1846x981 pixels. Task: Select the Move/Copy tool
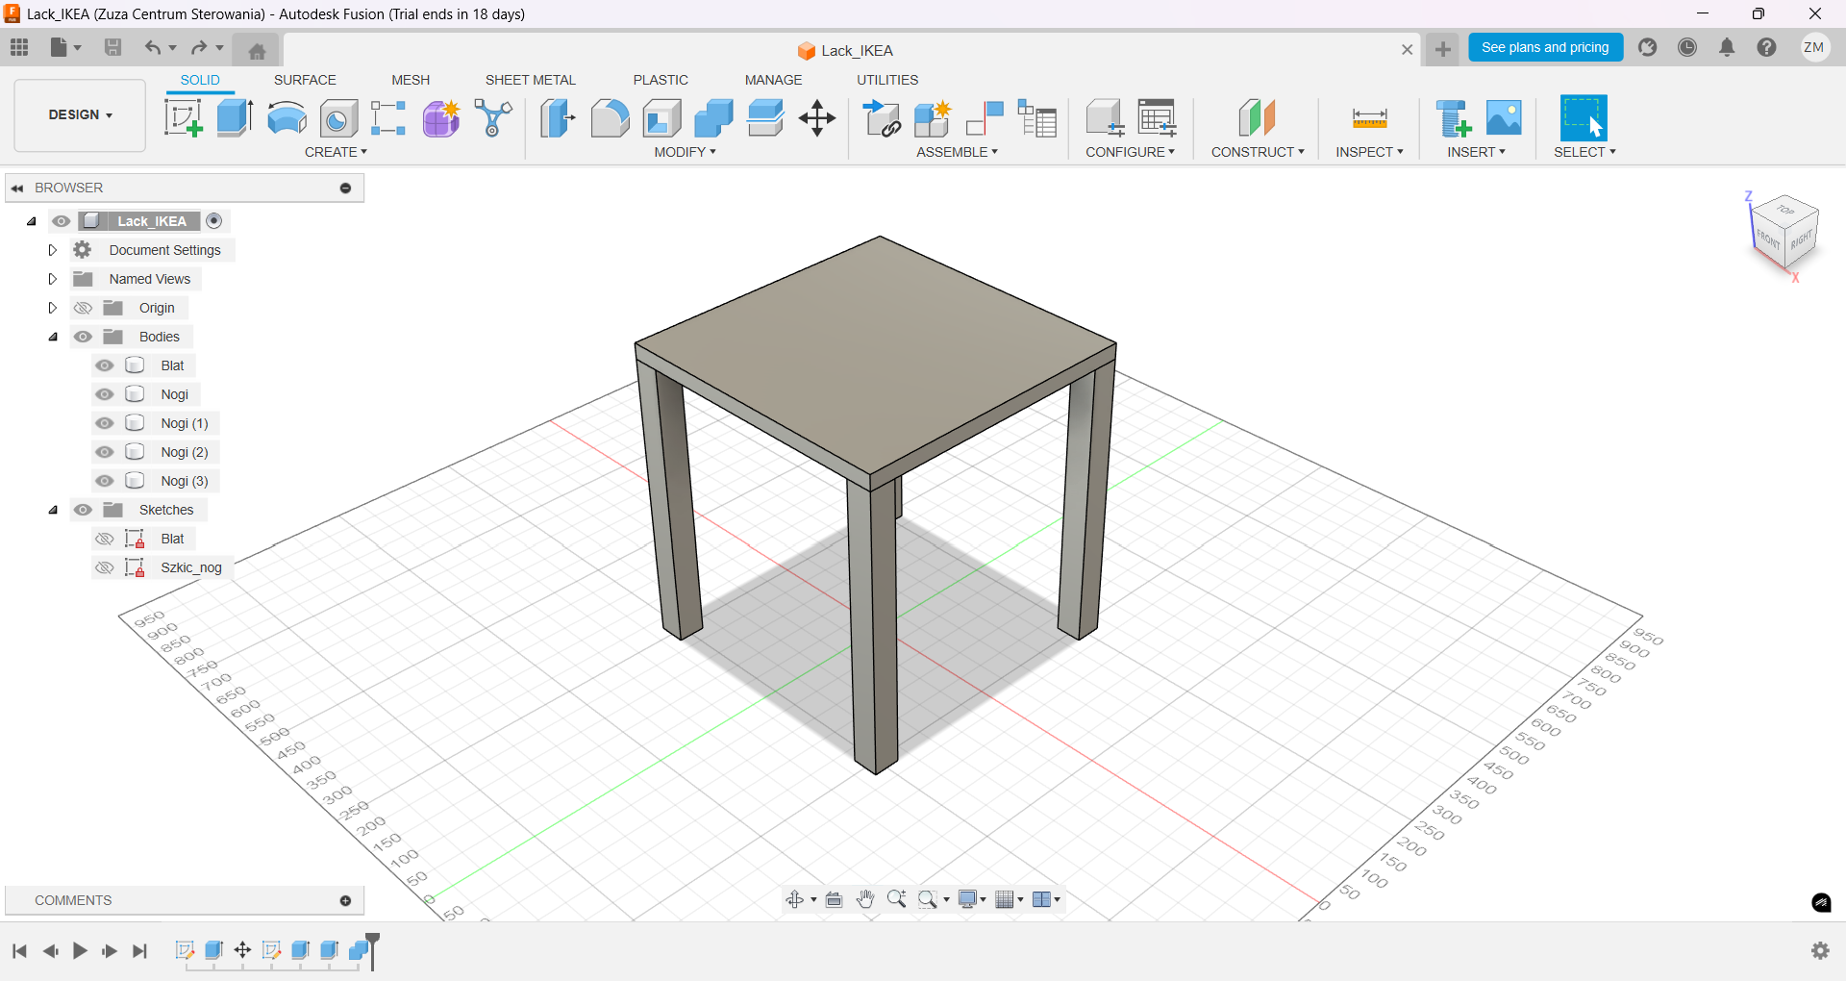[817, 118]
